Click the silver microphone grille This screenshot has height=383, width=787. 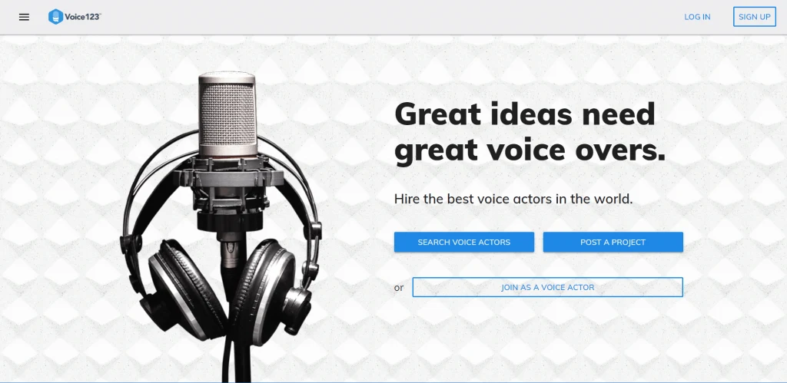pyautogui.click(x=227, y=113)
